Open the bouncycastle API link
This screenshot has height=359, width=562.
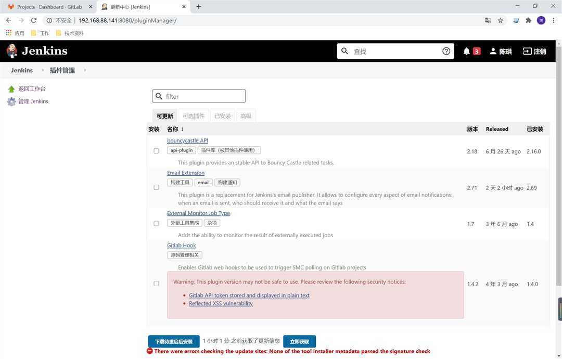[187, 140]
